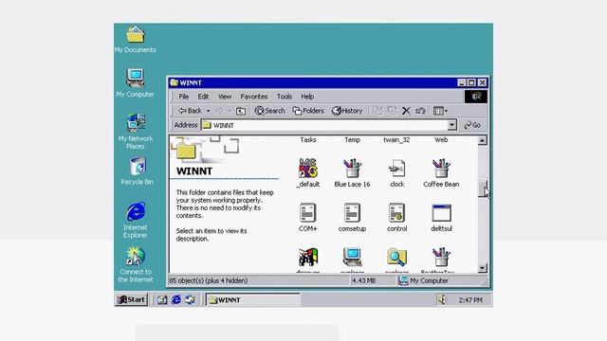The image size is (607, 341).
Task: Select the Temp folder label
Action: point(352,140)
